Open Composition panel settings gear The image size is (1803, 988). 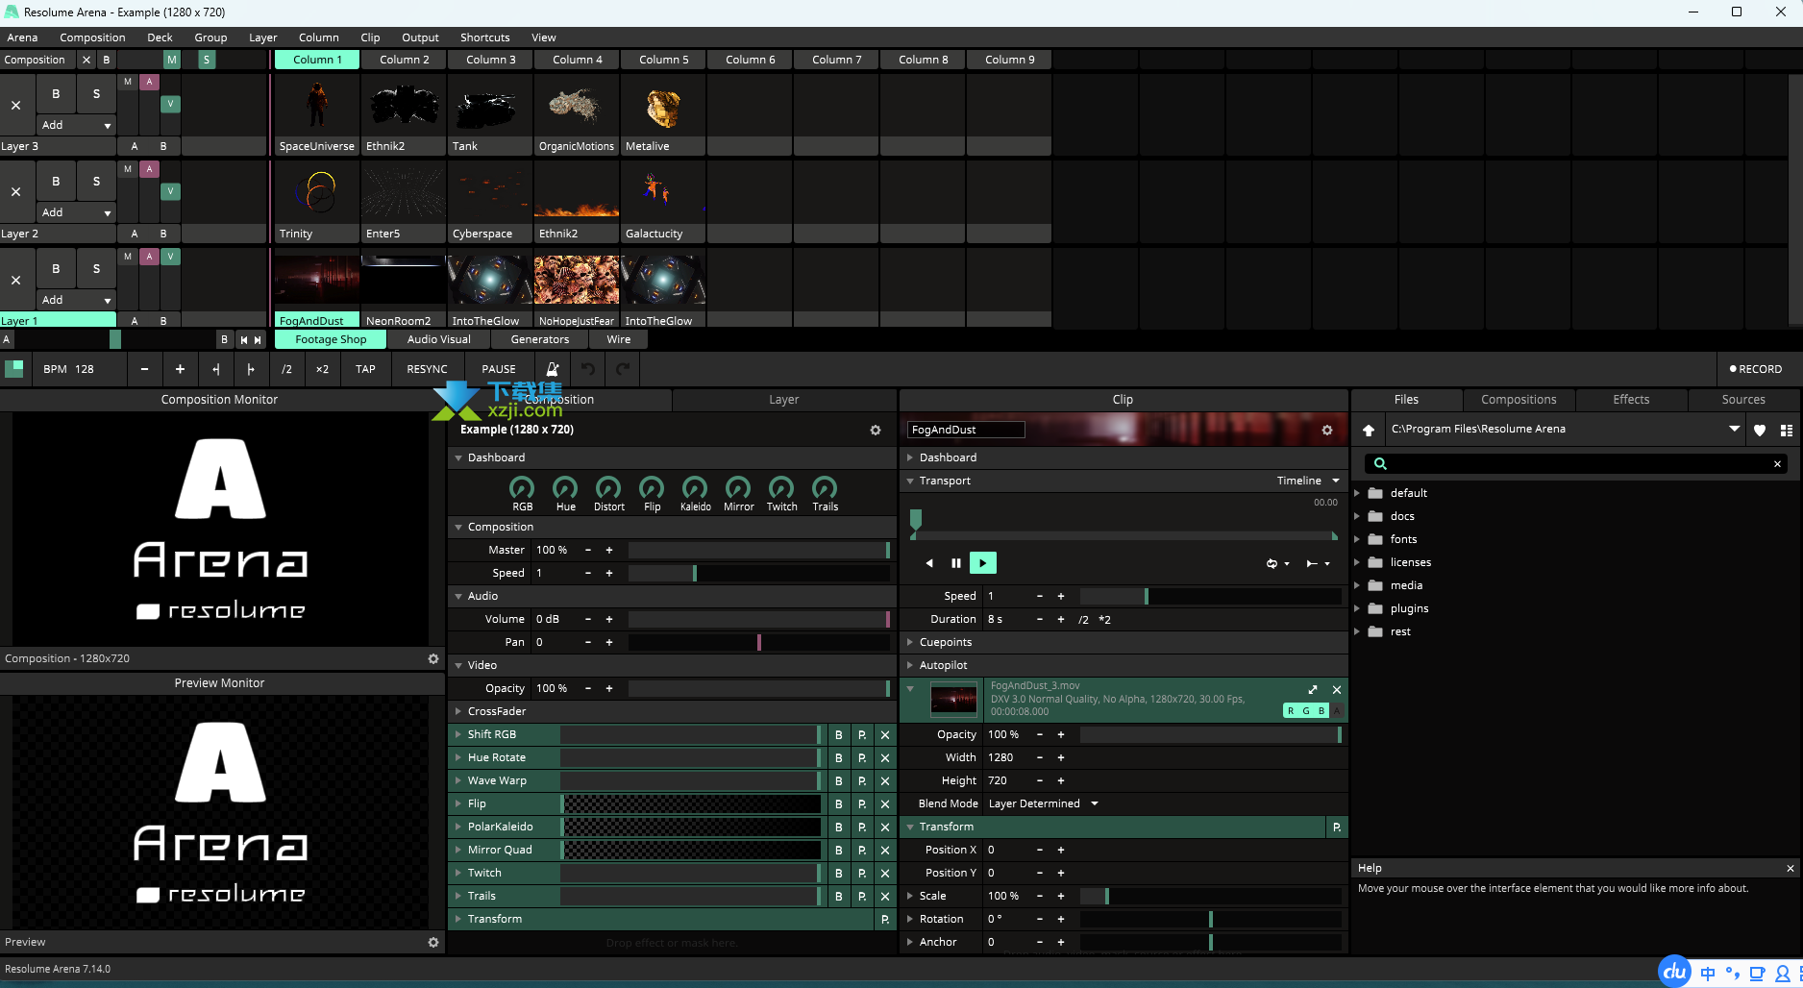(x=876, y=430)
